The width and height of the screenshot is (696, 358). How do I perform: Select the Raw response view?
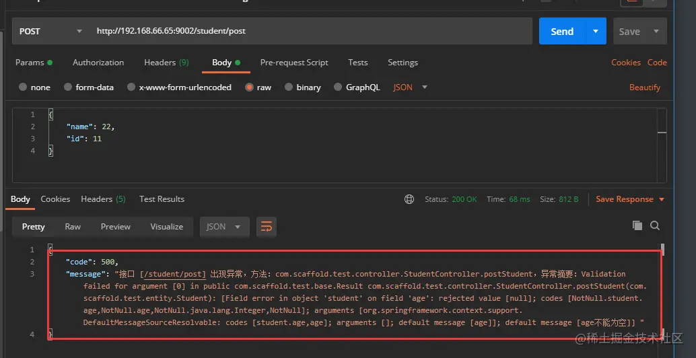[73, 227]
